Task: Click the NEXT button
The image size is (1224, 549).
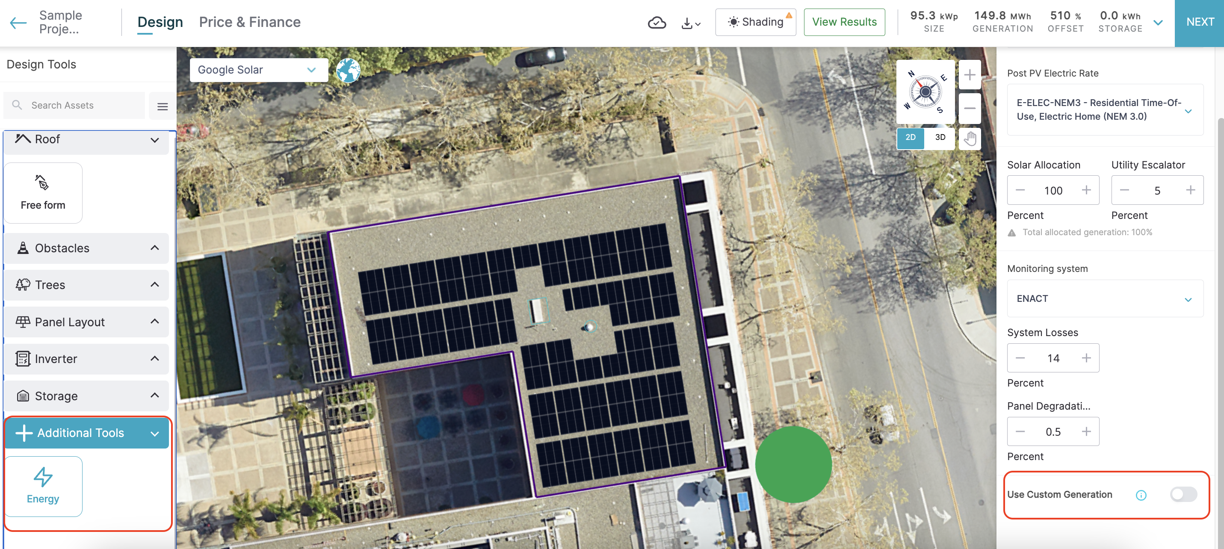Action: (1199, 22)
